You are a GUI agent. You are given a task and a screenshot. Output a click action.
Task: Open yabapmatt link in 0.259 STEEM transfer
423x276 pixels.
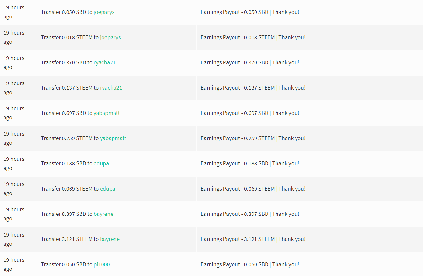coord(113,138)
